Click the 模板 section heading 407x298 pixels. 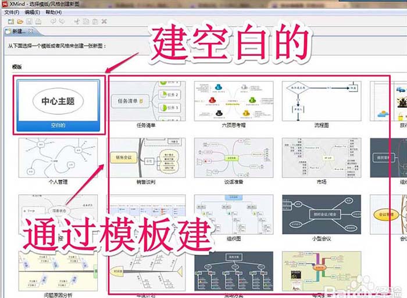[17, 67]
